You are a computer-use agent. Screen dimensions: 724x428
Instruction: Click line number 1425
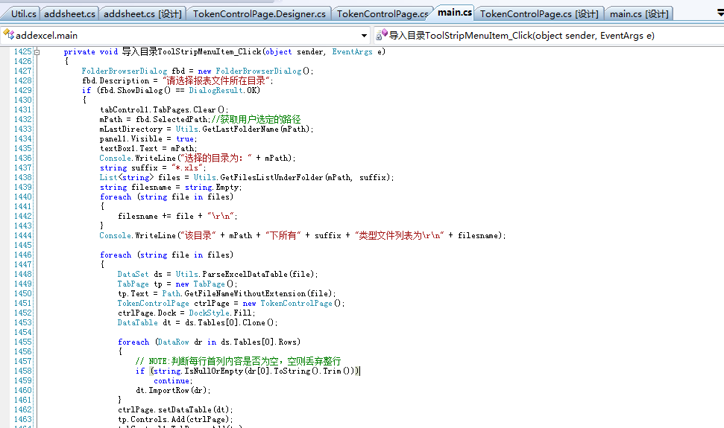pyautogui.click(x=22, y=51)
